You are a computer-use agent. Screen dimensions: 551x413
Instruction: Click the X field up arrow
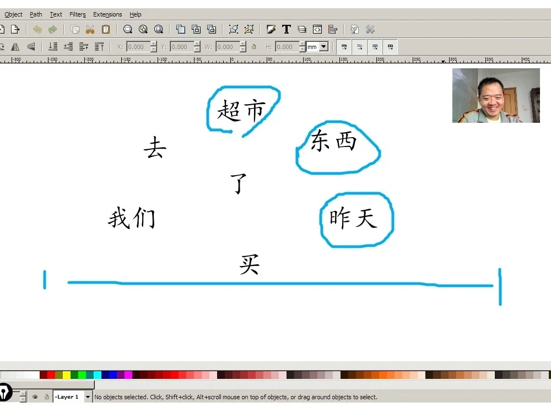click(x=154, y=44)
